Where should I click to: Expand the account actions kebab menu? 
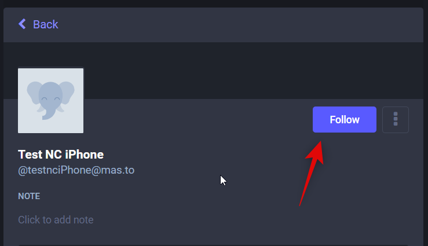pos(396,120)
